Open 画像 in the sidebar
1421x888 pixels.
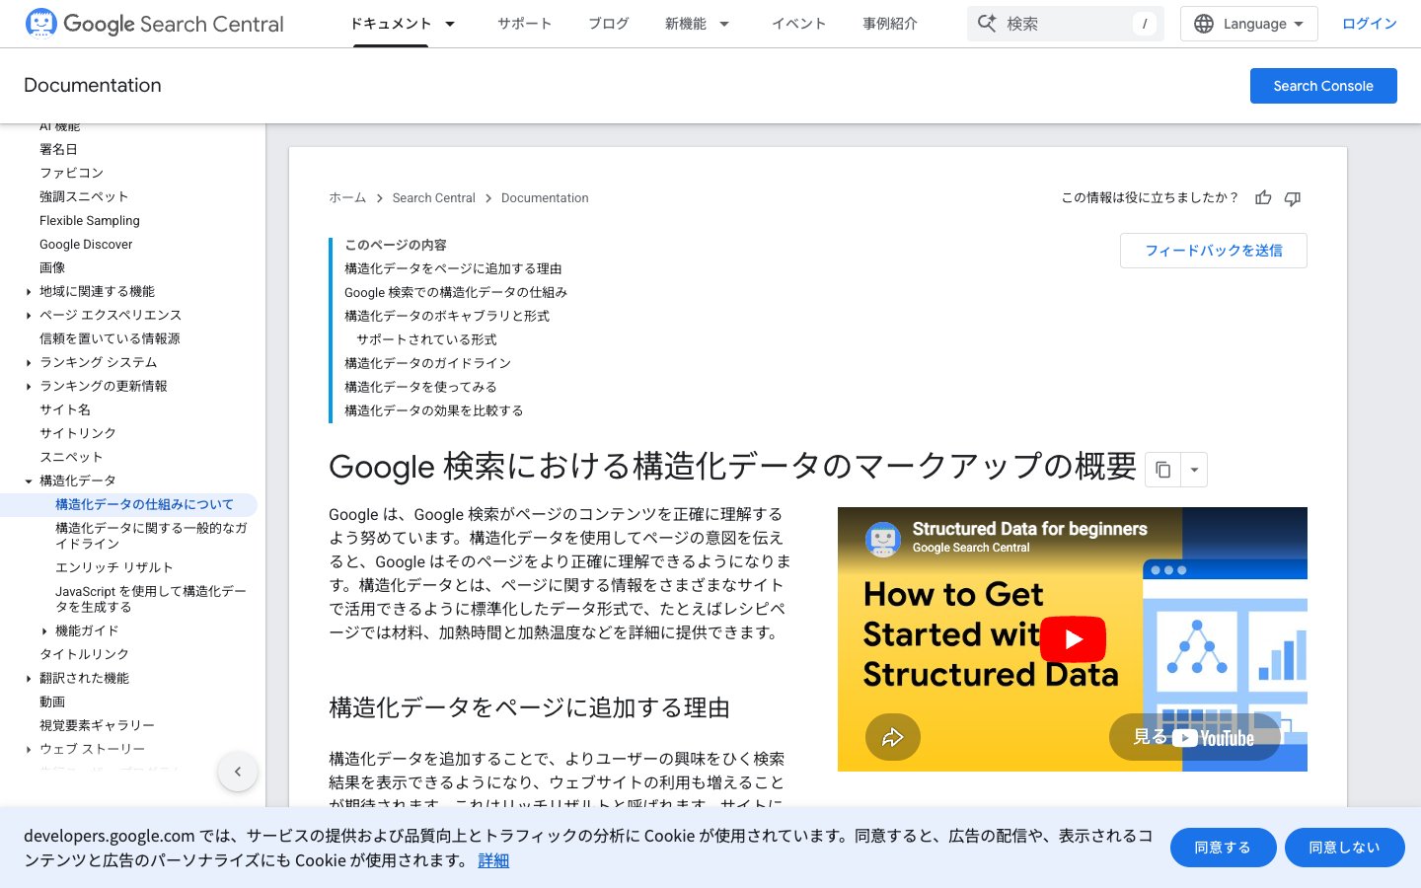tap(52, 267)
